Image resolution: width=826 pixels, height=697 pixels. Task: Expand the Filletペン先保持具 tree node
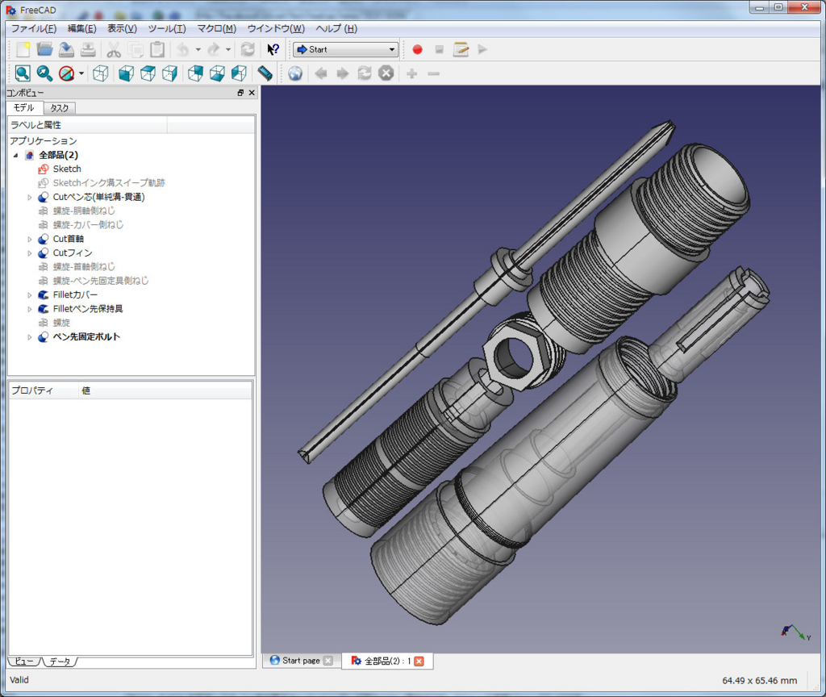pyautogui.click(x=30, y=309)
